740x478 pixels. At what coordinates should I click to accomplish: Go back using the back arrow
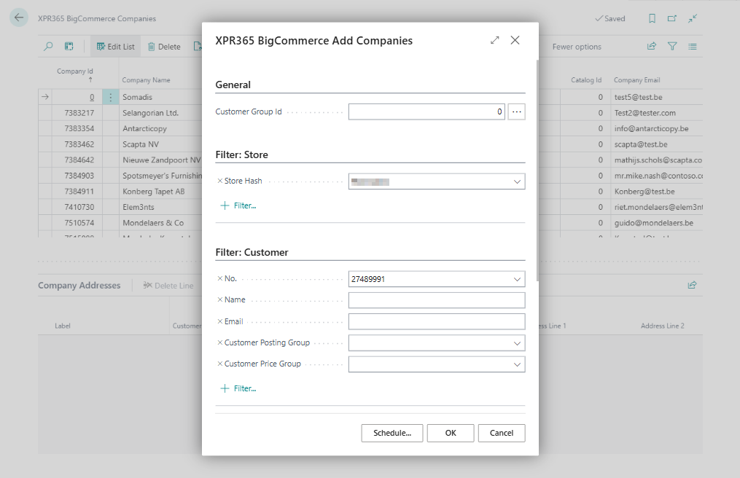pos(19,18)
